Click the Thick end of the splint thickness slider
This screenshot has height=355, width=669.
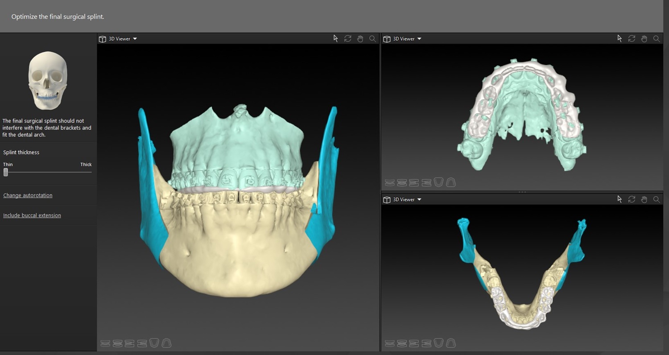[x=91, y=172]
